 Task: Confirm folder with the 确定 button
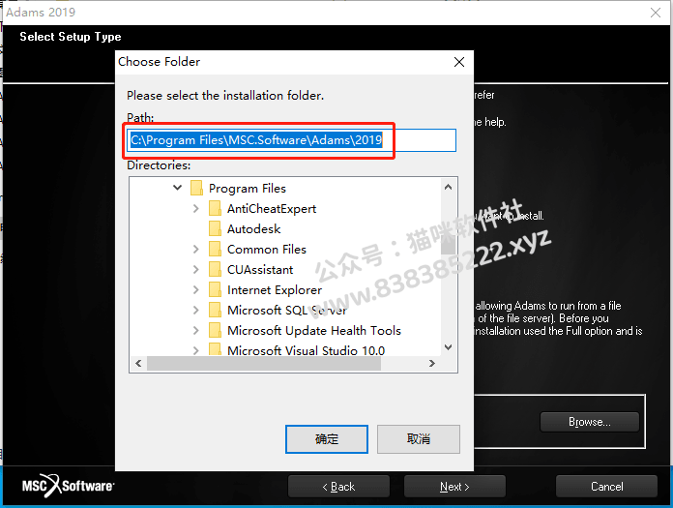[x=327, y=439]
